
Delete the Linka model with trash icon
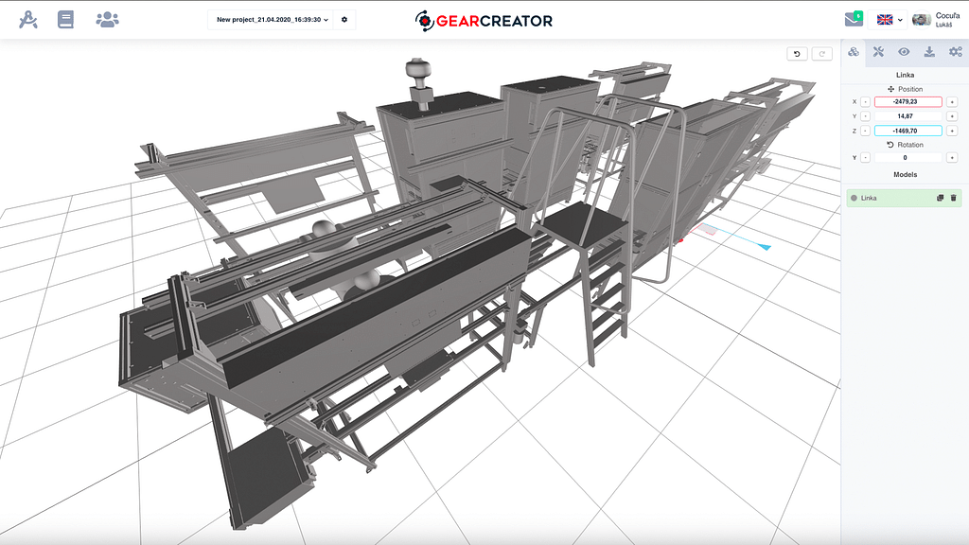click(x=954, y=198)
